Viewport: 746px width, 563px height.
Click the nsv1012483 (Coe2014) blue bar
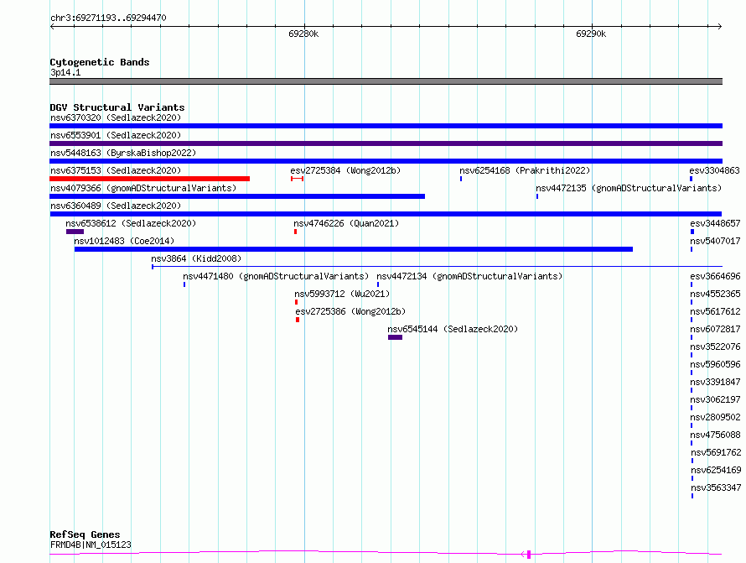(354, 249)
